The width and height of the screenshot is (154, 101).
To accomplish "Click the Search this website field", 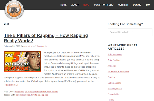I will pyautogui.click(x=130, y=32).
